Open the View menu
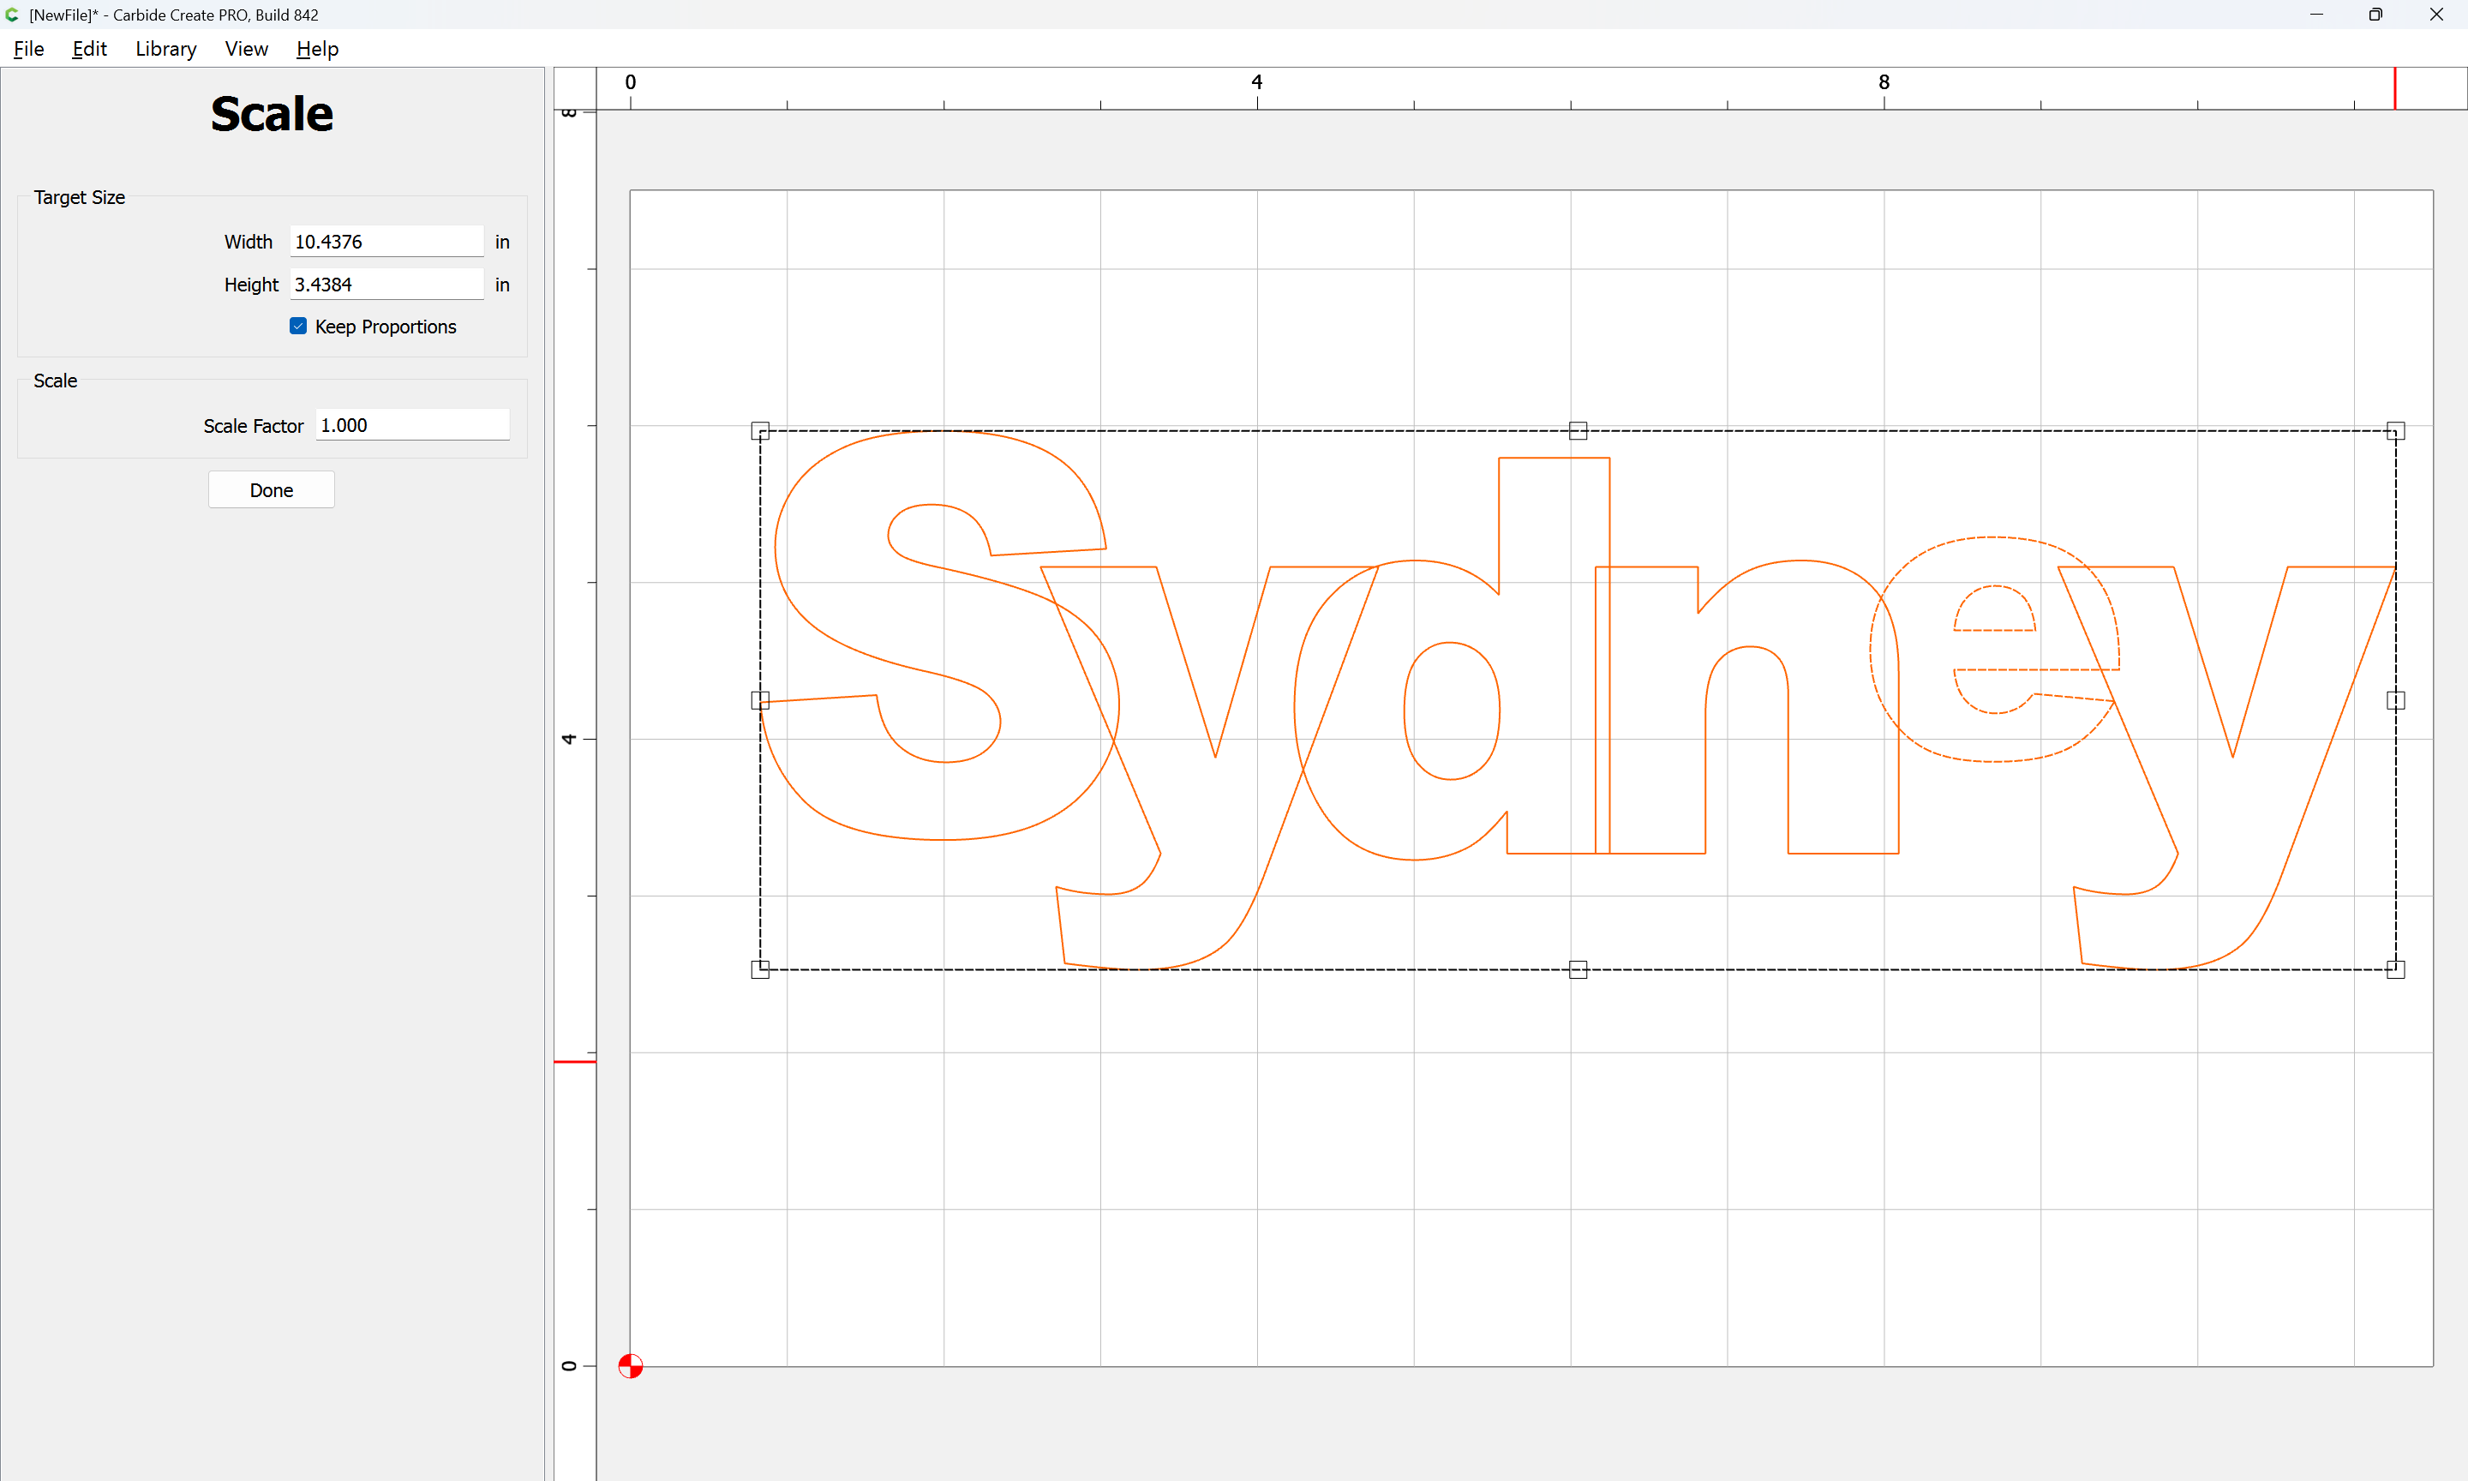 245,49
